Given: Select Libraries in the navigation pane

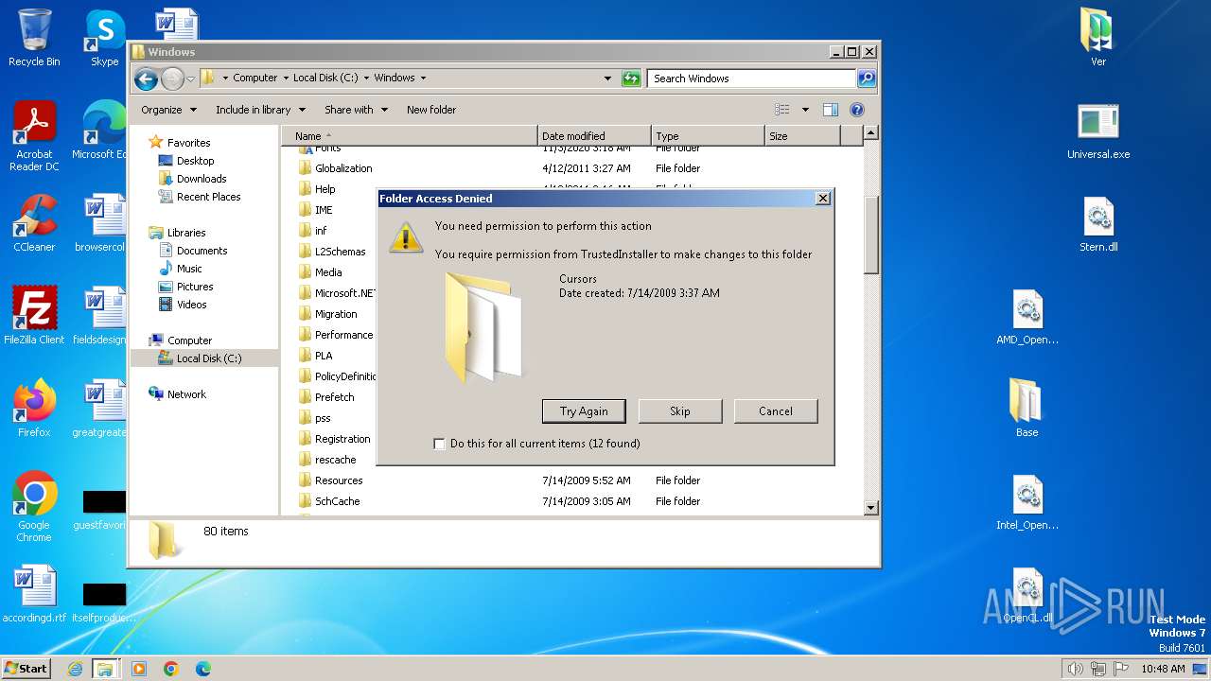Looking at the screenshot, I should click(186, 233).
